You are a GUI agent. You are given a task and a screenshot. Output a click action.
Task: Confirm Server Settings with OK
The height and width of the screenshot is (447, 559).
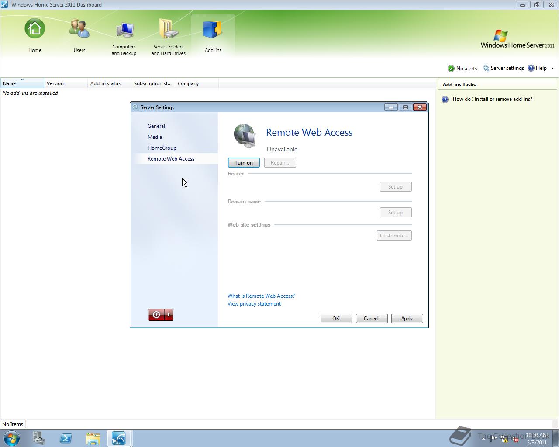pos(336,319)
